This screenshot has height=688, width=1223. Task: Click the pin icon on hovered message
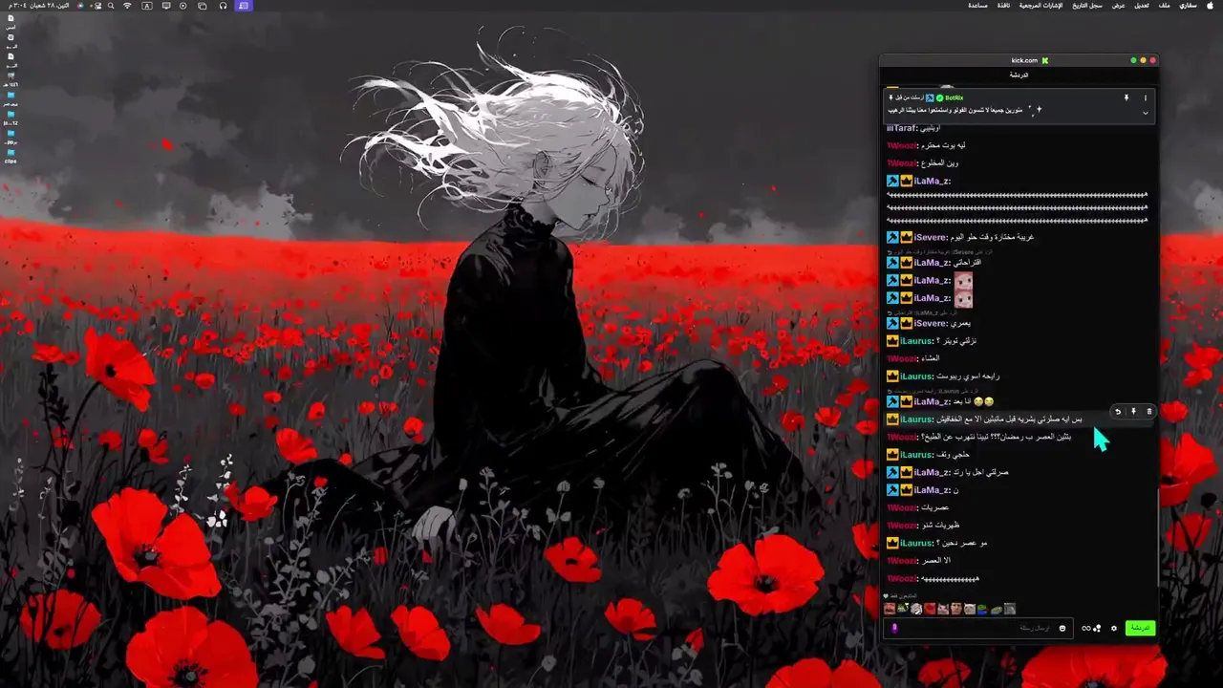[1133, 412]
